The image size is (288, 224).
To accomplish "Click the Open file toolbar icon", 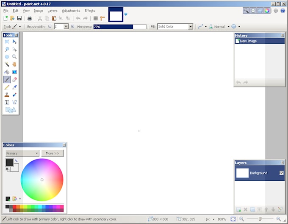I will pos(12,18).
